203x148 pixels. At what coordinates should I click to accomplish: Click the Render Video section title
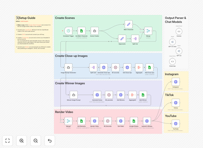[64, 112]
